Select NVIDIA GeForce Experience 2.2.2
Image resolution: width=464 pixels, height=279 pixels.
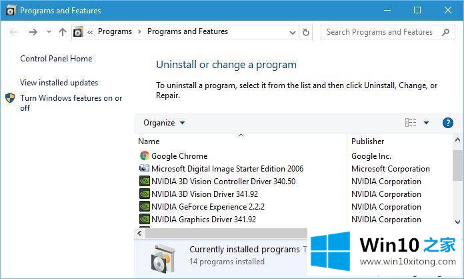pyautogui.click(x=208, y=207)
